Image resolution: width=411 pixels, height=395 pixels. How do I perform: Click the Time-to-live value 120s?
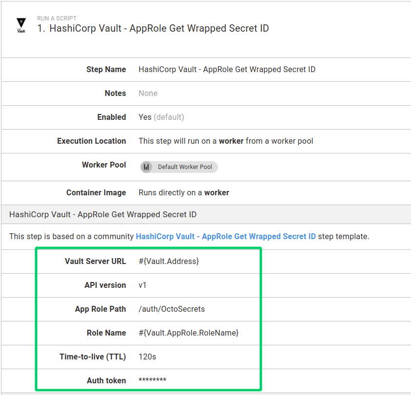click(147, 357)
